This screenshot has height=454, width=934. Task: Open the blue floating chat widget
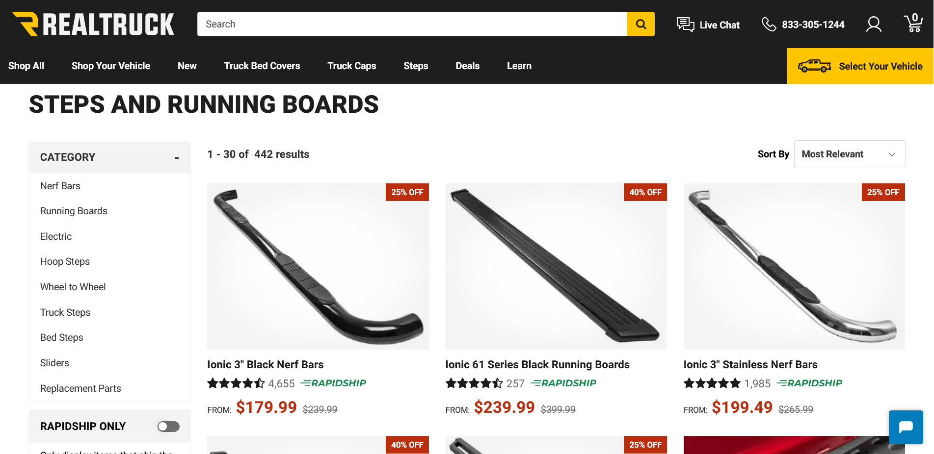pyautogui.click(x=906, y=427)
